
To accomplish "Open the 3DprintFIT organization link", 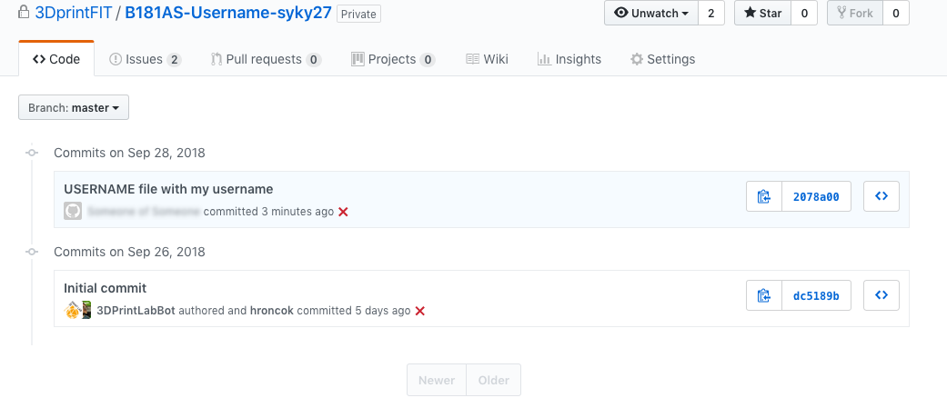I will tap(73, 14).
